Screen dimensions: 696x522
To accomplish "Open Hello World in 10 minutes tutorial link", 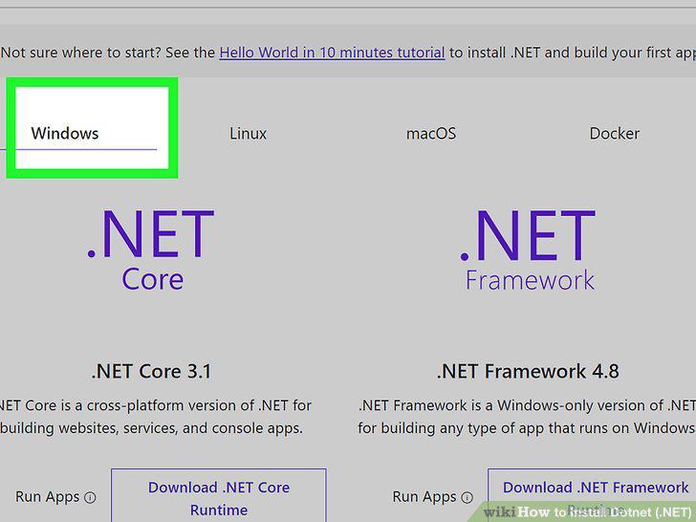I will coord(332,53).
